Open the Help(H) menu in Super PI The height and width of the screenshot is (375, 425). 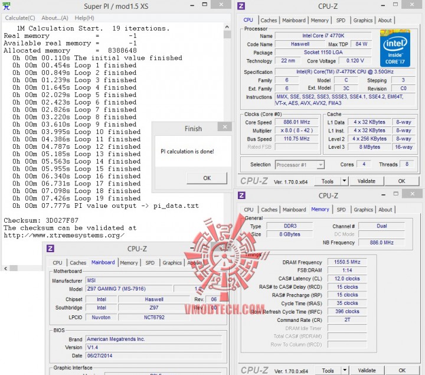[84, 18]
